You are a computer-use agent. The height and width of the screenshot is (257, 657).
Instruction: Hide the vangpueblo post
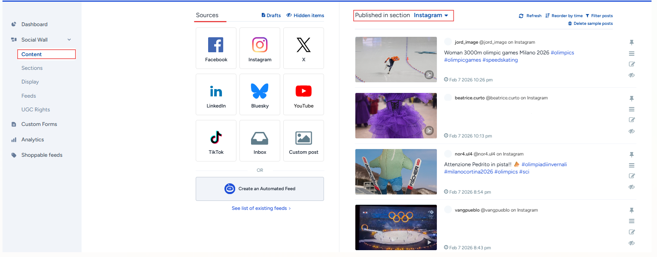tap(632, 243)
